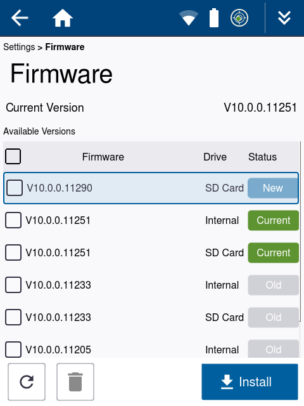Open the home screen icon

(63, 18)
